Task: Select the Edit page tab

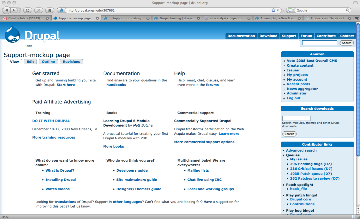Action: click(x=30, y=62)
